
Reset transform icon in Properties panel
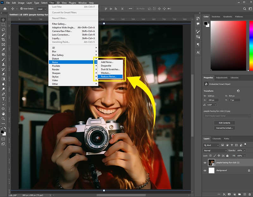(238, 91)
